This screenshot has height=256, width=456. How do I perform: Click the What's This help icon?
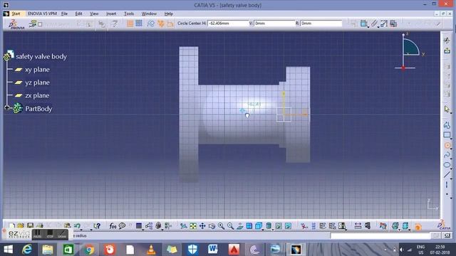97,226
